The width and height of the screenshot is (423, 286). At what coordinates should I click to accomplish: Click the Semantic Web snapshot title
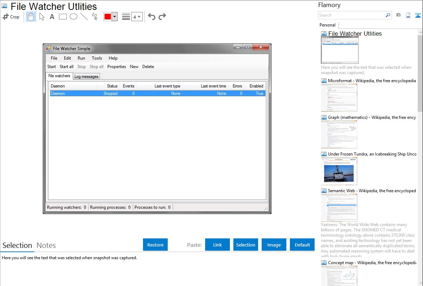pyautogui.click(x=372, y=190)
